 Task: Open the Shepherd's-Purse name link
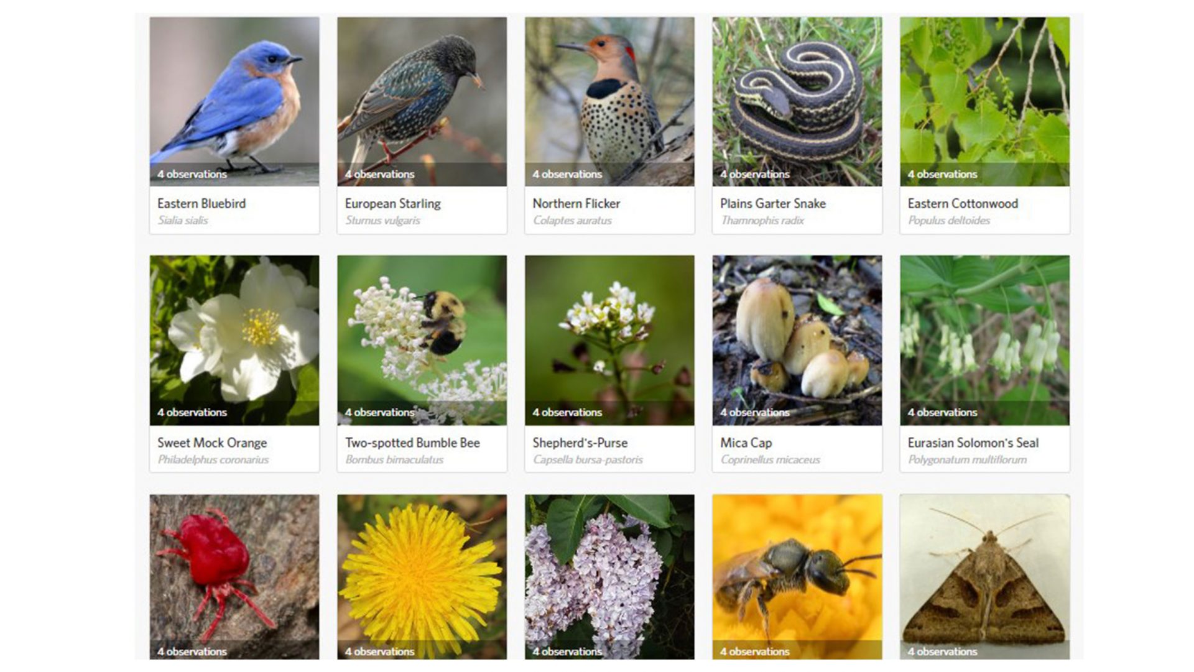click(580, 443)
